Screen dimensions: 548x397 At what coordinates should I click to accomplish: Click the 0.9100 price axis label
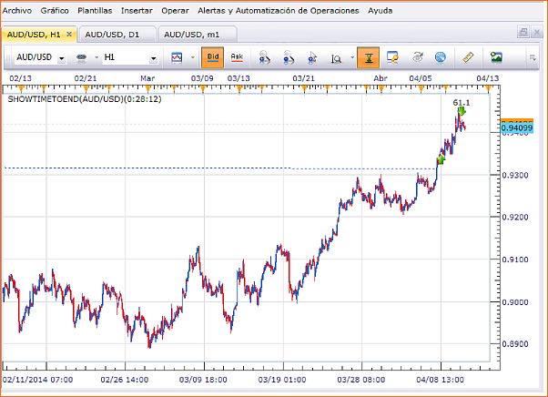tap(515, 260)
